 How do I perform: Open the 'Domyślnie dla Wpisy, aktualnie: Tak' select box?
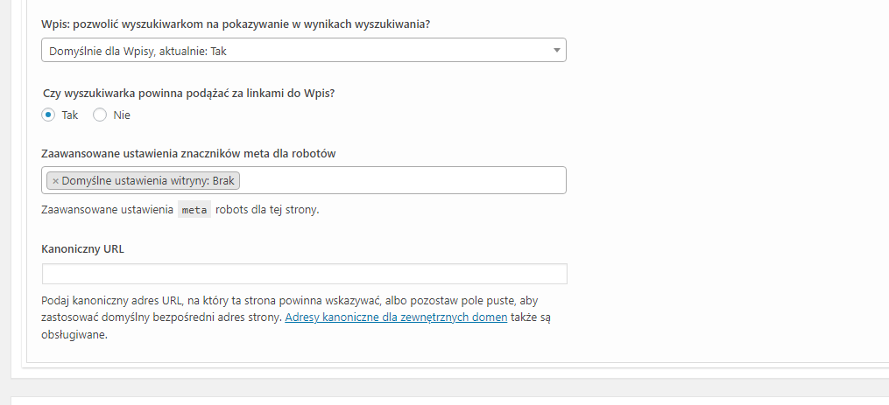(x=298, y=51)
